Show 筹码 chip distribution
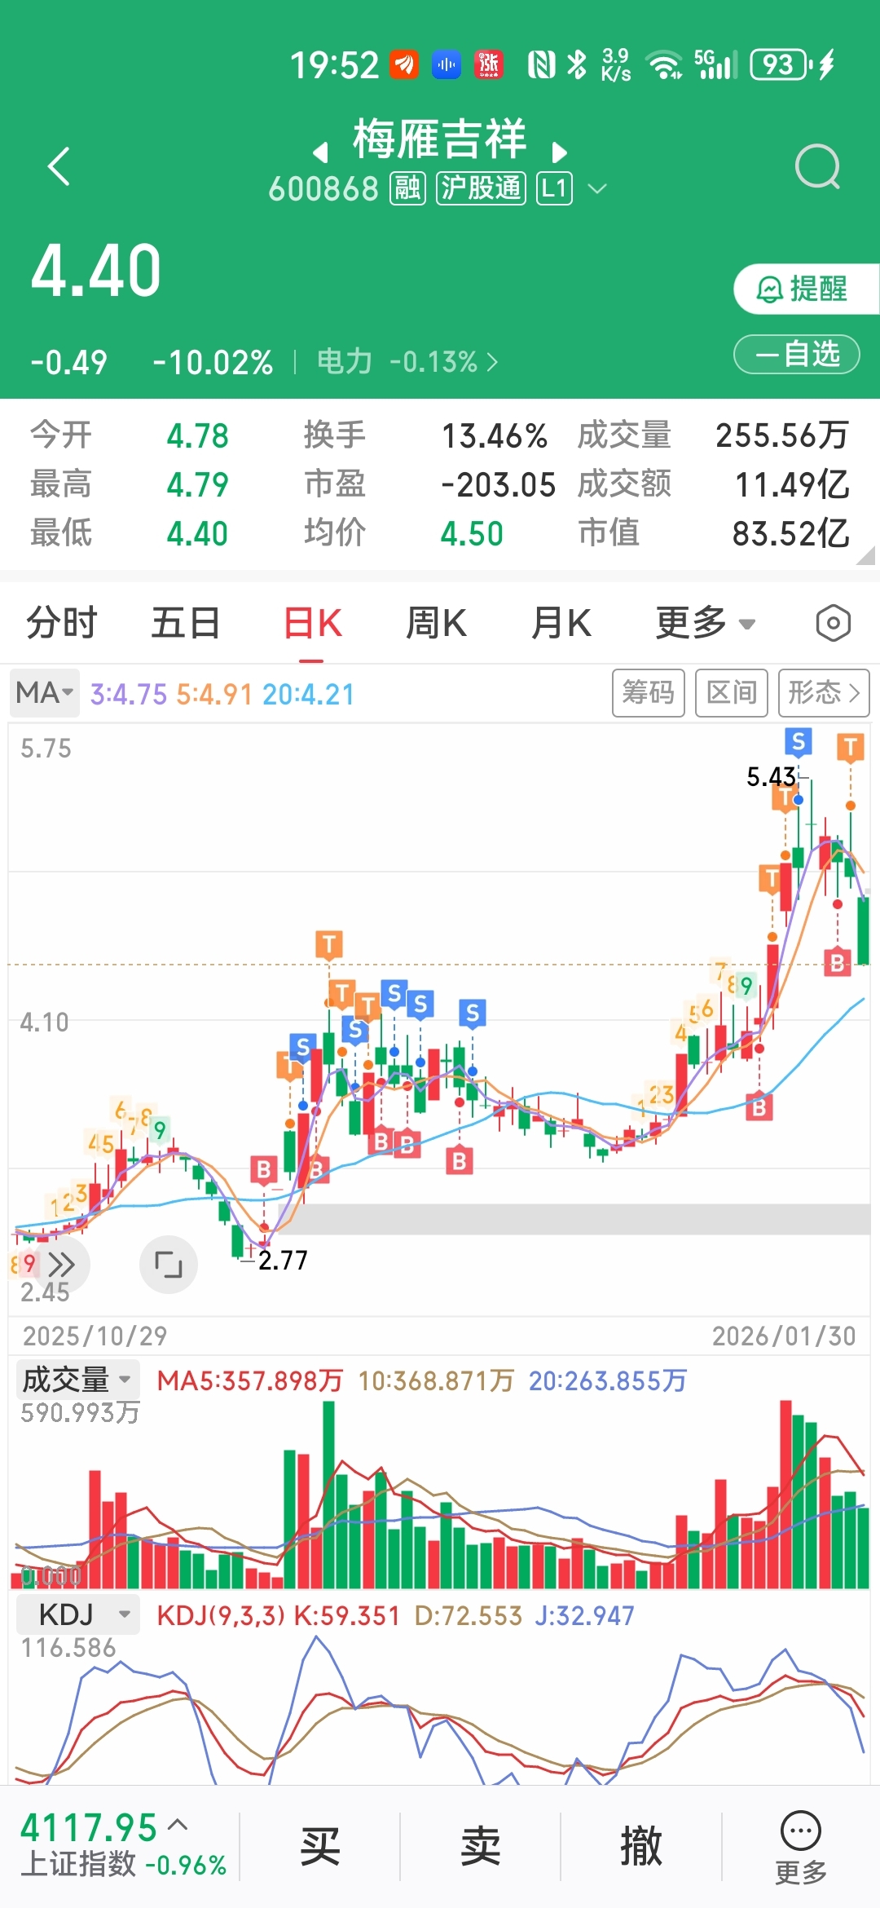The width and height of the screenshot is (880, 1908). pos(649,693)
